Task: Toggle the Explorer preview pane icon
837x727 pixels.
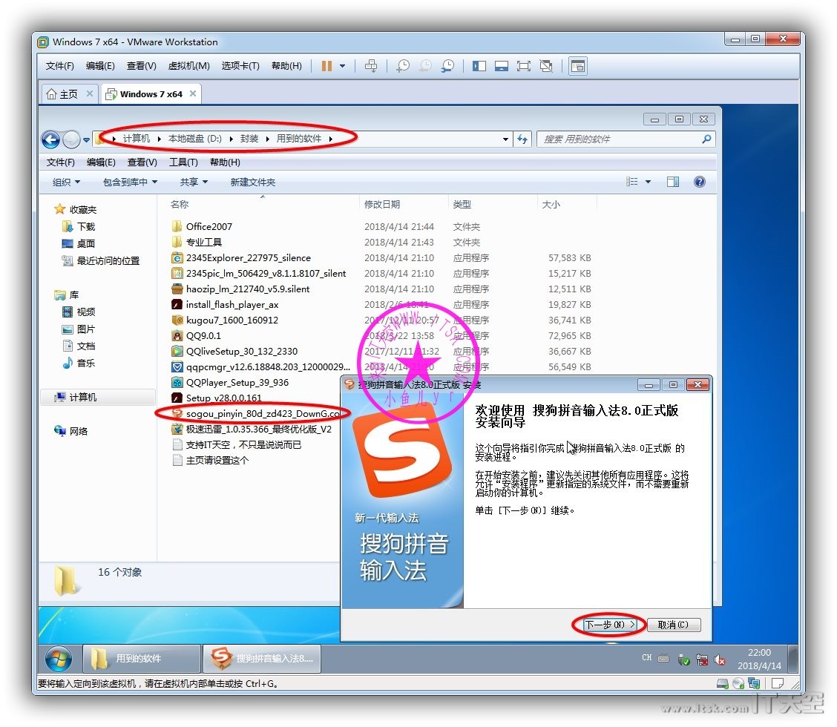Action: [x=673, y=182]
